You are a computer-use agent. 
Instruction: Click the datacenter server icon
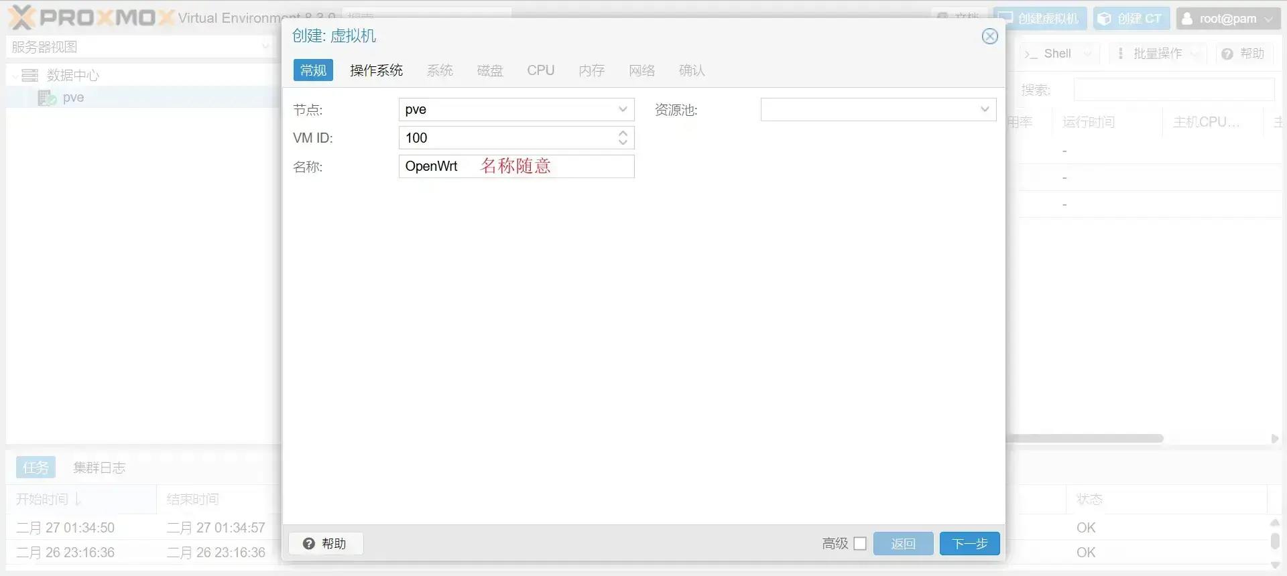(x=30, y=75)
